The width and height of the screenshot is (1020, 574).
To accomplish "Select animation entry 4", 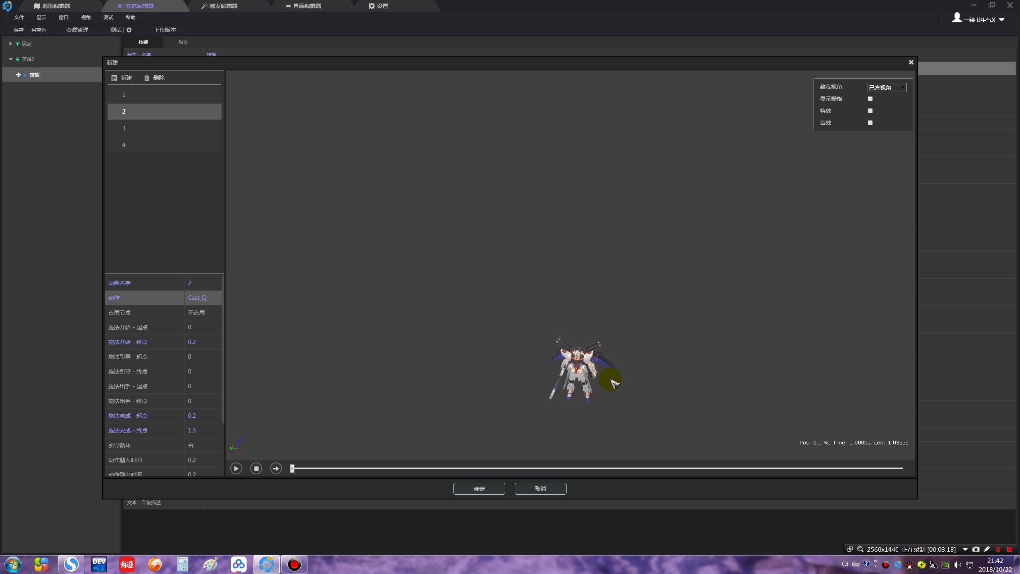I will click(x=164, y=145).
